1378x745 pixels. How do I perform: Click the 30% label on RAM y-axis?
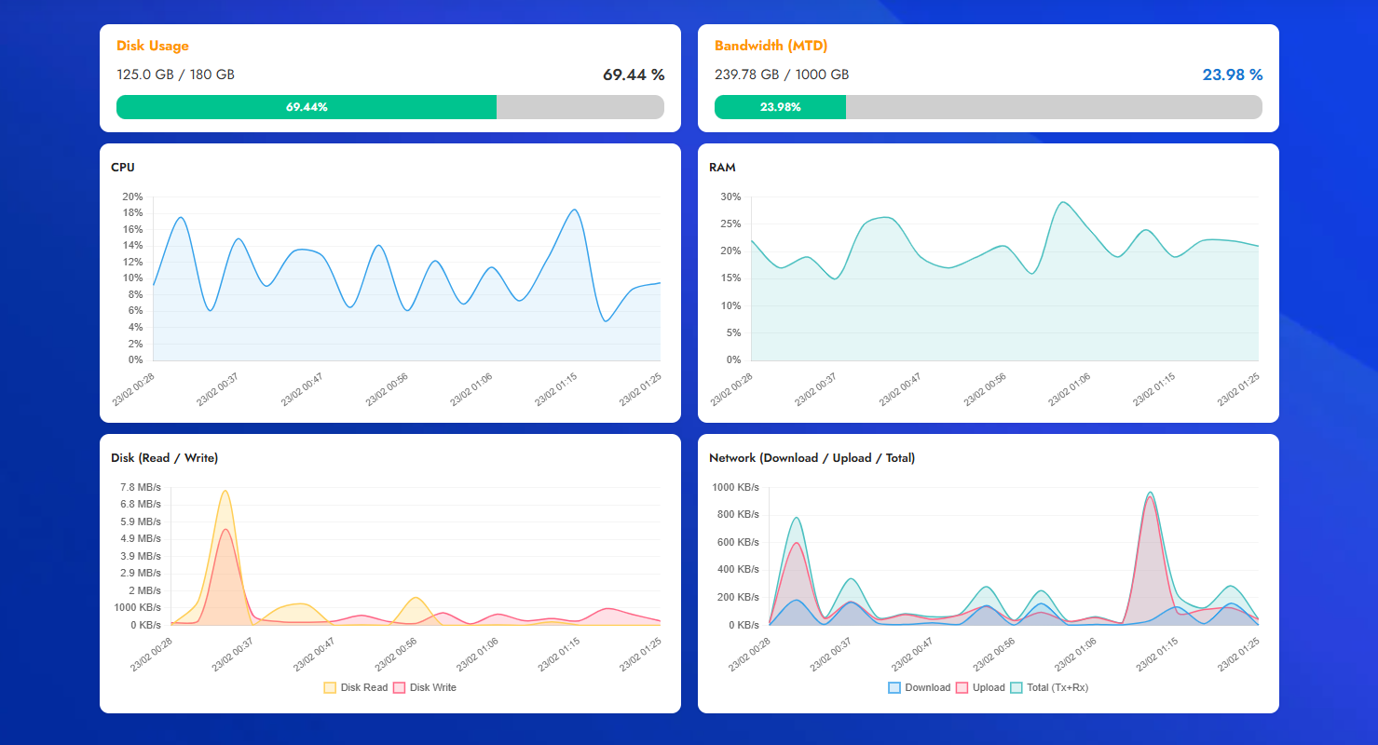pyautogui.click(x=730, y=196)
